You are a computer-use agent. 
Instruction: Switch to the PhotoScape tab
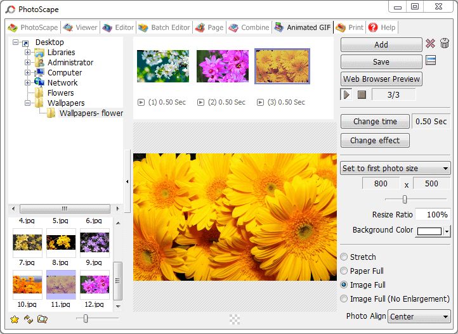(33, 28)
